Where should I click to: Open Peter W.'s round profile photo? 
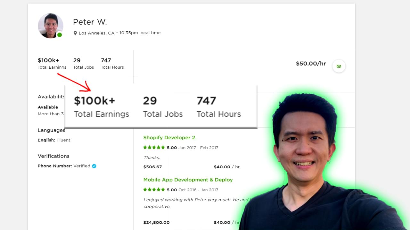click(51, 26)
